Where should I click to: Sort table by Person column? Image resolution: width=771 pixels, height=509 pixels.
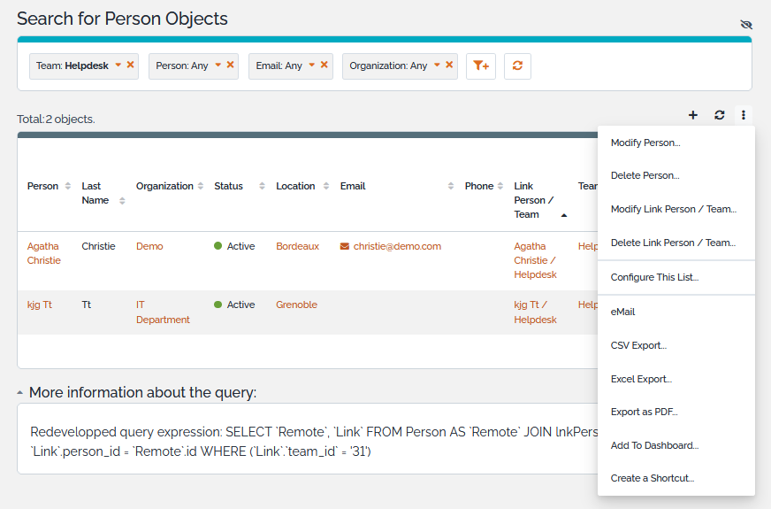[x=68, y=186]
